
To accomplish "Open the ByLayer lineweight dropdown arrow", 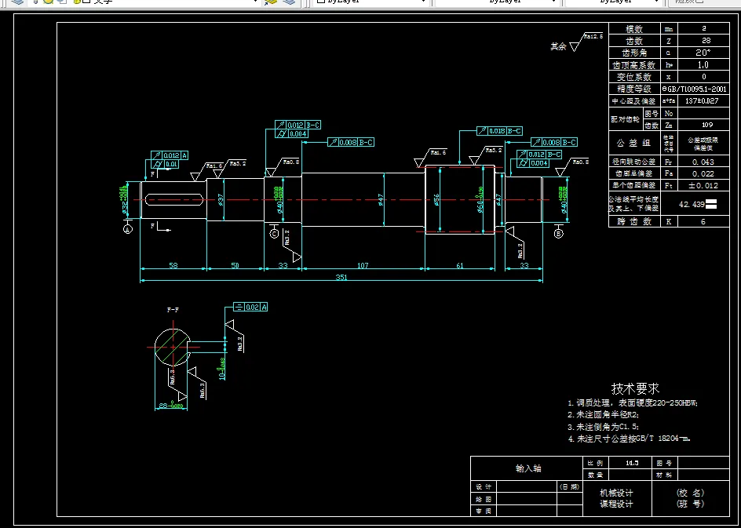I will [x=656, y=2].
